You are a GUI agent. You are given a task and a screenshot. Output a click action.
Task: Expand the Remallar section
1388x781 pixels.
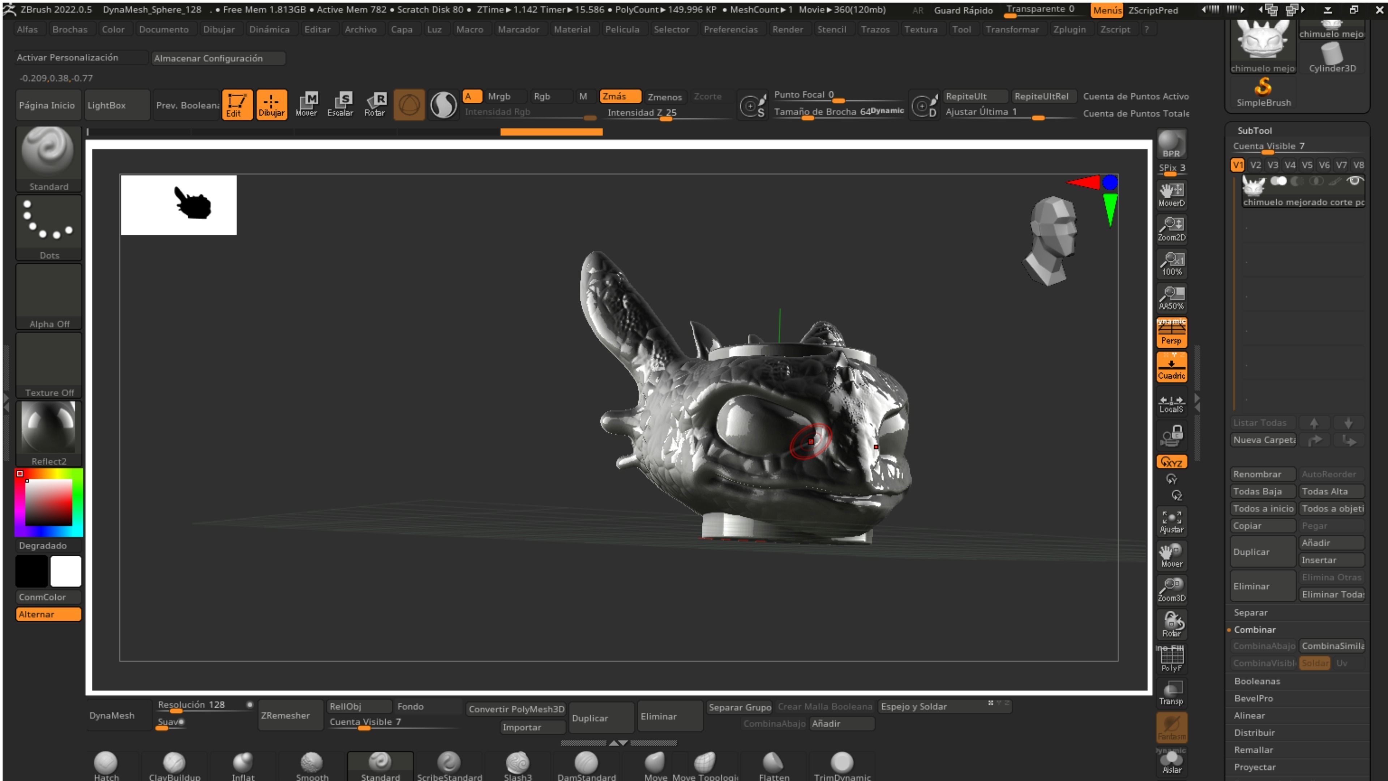click(1253, 750)
